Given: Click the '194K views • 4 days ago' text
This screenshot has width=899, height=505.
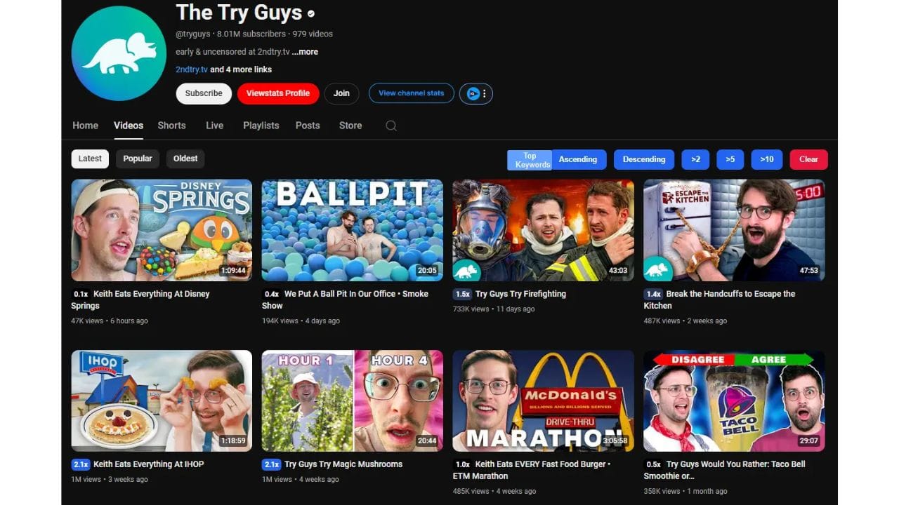Looking at the screenshot, I should point(301,321).
